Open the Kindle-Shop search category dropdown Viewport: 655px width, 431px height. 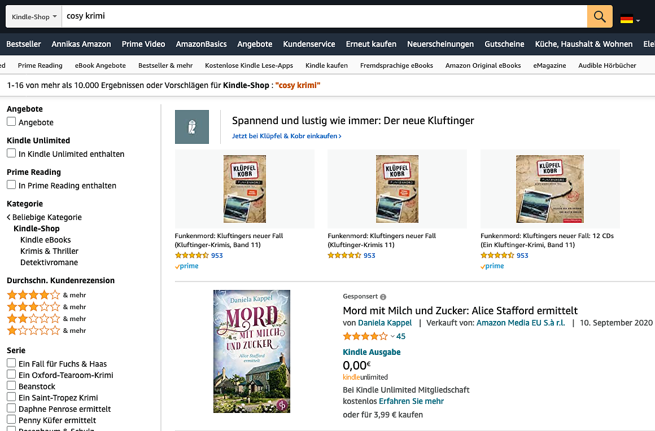pyautogui.click(x=34, y=17)
